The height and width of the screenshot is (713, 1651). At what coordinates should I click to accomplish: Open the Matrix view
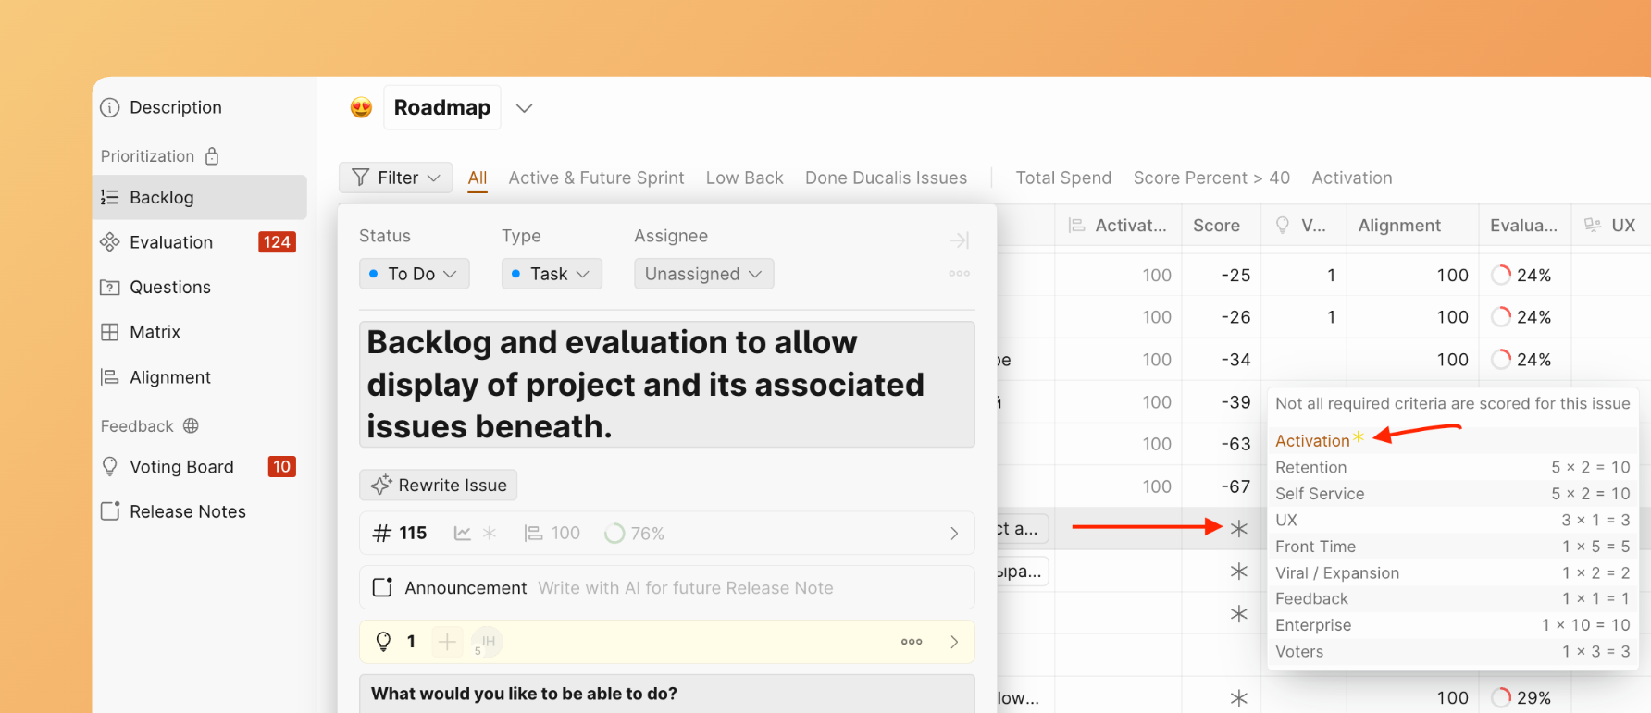pyautogui.click(x=155, y=332)
